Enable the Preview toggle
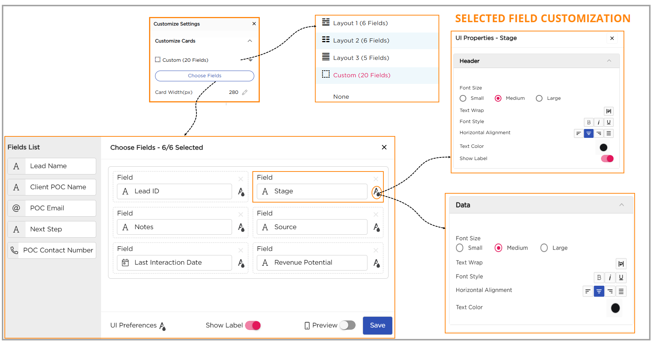Screen dimensions: 655x343 click(x=347, y=325)
